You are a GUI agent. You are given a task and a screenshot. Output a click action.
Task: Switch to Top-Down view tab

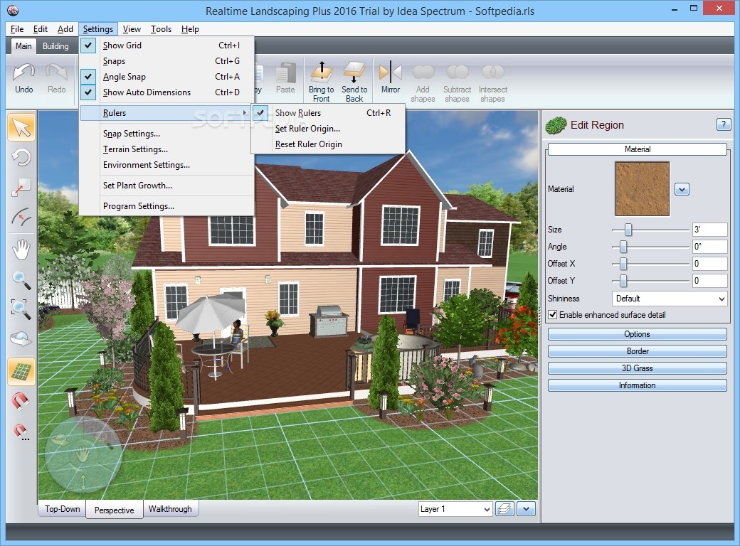click(63, 509)
